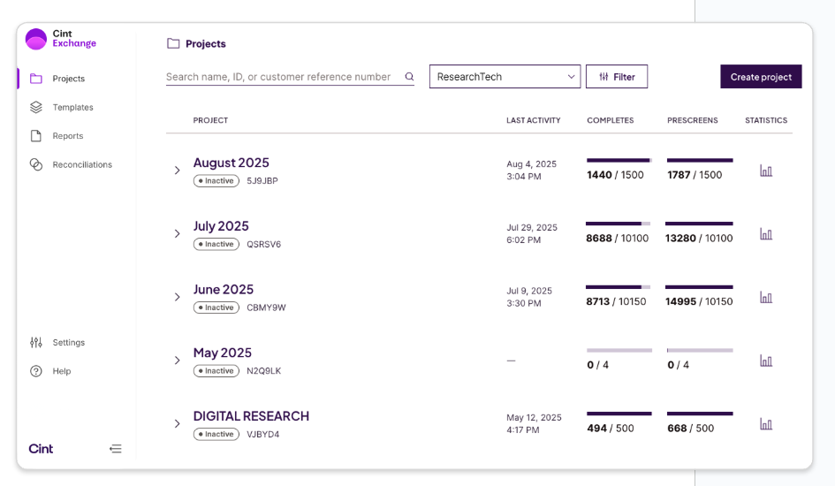
Task: Click the June 2025 project title
Action: tap(224, 290)
